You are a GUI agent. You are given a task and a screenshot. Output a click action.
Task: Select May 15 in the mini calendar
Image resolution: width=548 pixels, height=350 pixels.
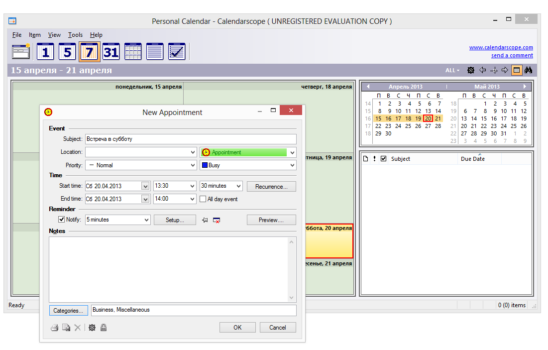[484, 118]
